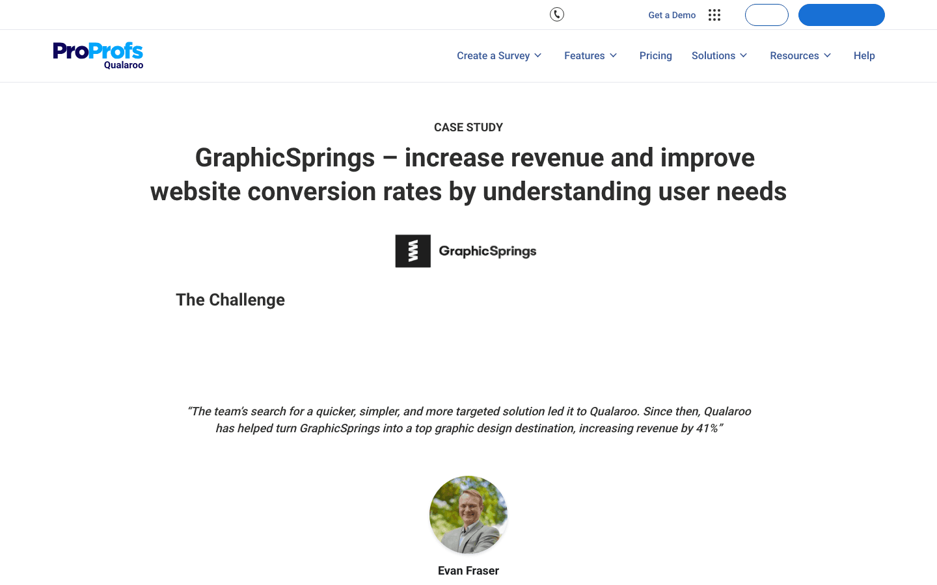
Task: Click the GraphicSprings logo
Action: [x=466, y=251]
